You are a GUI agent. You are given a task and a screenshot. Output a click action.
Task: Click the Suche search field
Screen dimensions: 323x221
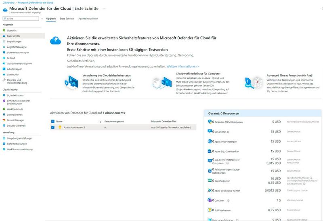click(21, 19)
